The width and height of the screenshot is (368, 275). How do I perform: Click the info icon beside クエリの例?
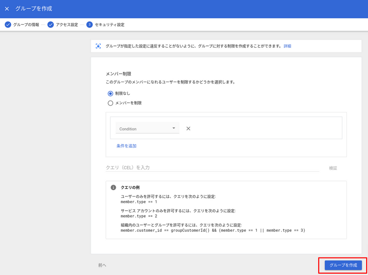(x=113, y=188)
